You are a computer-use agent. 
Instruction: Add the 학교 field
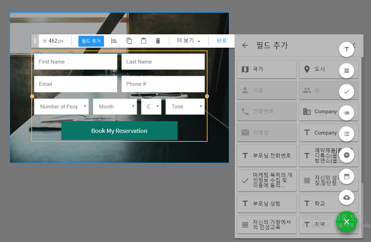tap(329, 203)
